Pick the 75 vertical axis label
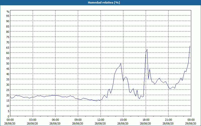 coord(8,37)
